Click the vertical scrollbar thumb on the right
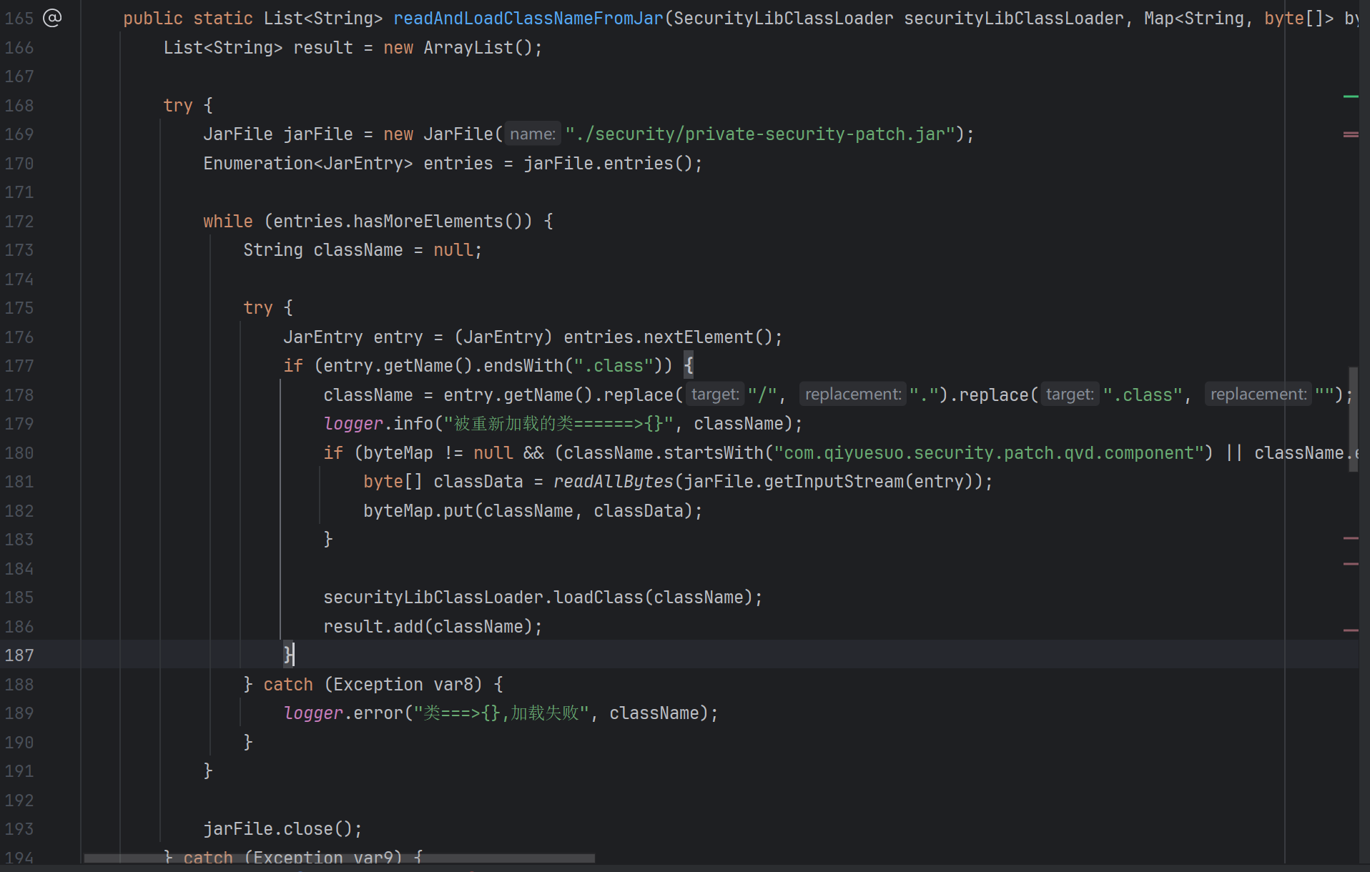The width and height of the screenshot is (1370, 872). point(1353,420)
